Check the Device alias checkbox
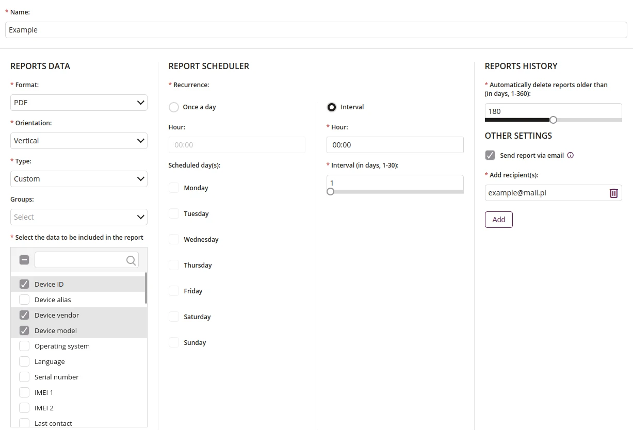The image size is (633, 431). pyautogui.click(x=24, y=300)
